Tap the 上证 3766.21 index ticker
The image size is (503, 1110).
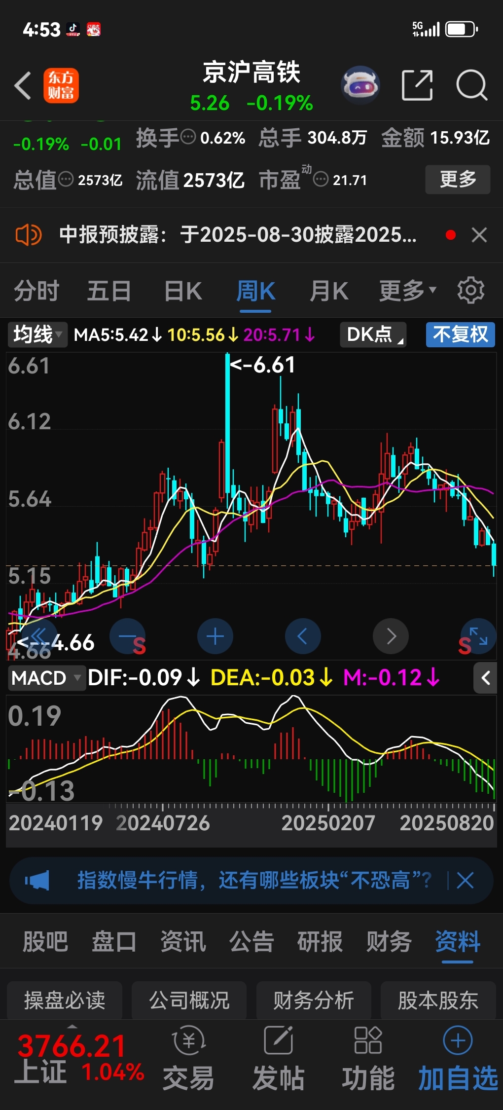coord(79,1059)
